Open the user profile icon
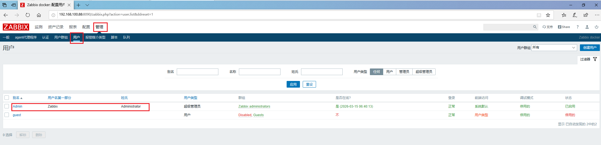 [587, 27]
